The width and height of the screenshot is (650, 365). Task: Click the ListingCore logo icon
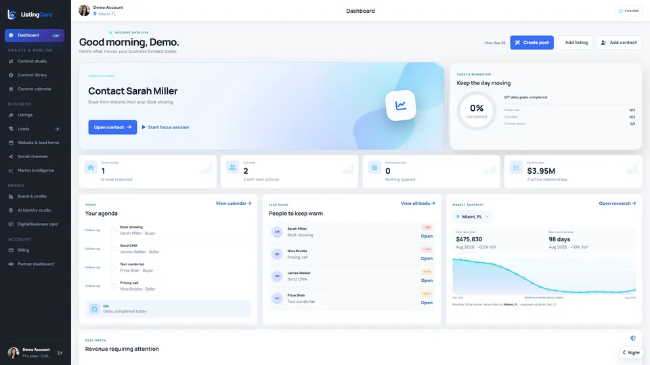point(12,14)
